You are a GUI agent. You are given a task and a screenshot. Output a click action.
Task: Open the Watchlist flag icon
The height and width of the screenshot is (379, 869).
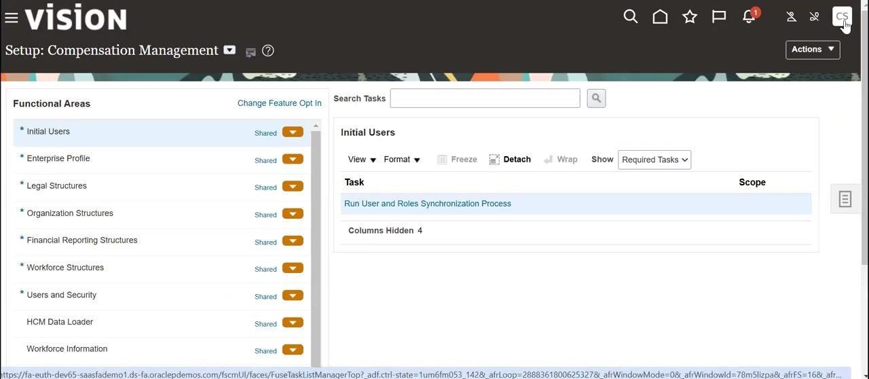719,16
